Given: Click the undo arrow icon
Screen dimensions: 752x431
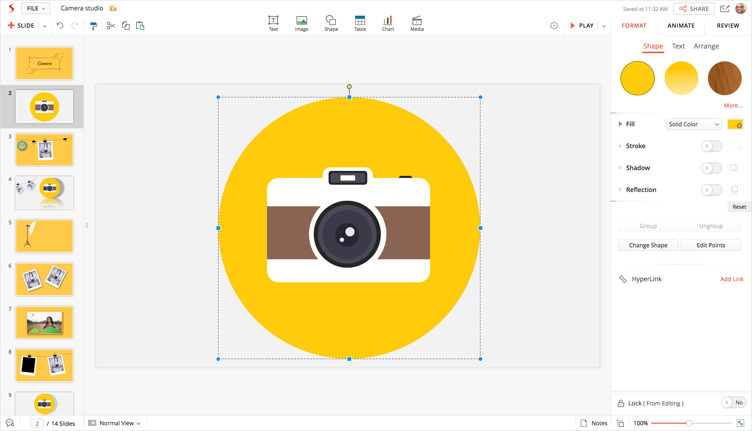Looking at the screenshot, I should tap(60, 26).
